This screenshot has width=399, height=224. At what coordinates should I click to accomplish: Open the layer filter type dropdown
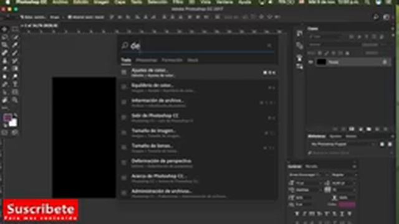pyautogui.click(x=325, y=37)
